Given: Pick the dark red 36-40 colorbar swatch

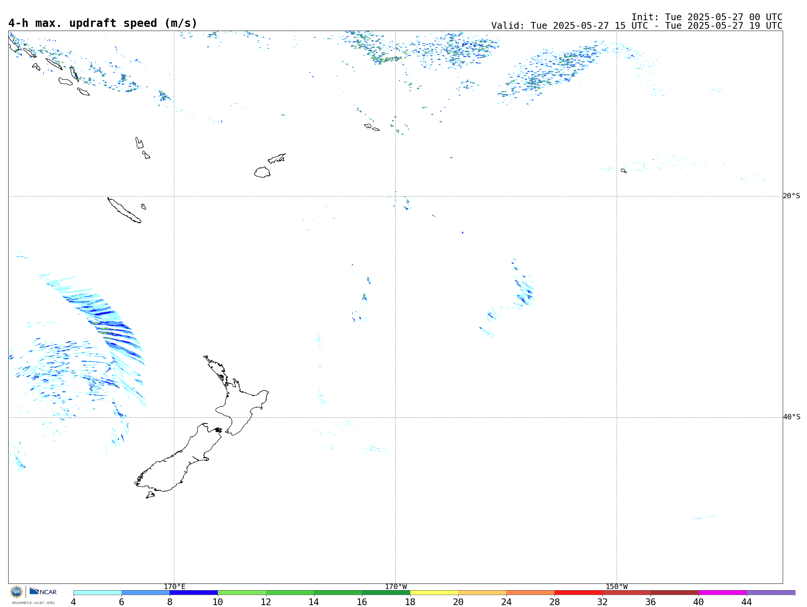Looking at the screenshot, I should tap(674, 593).
